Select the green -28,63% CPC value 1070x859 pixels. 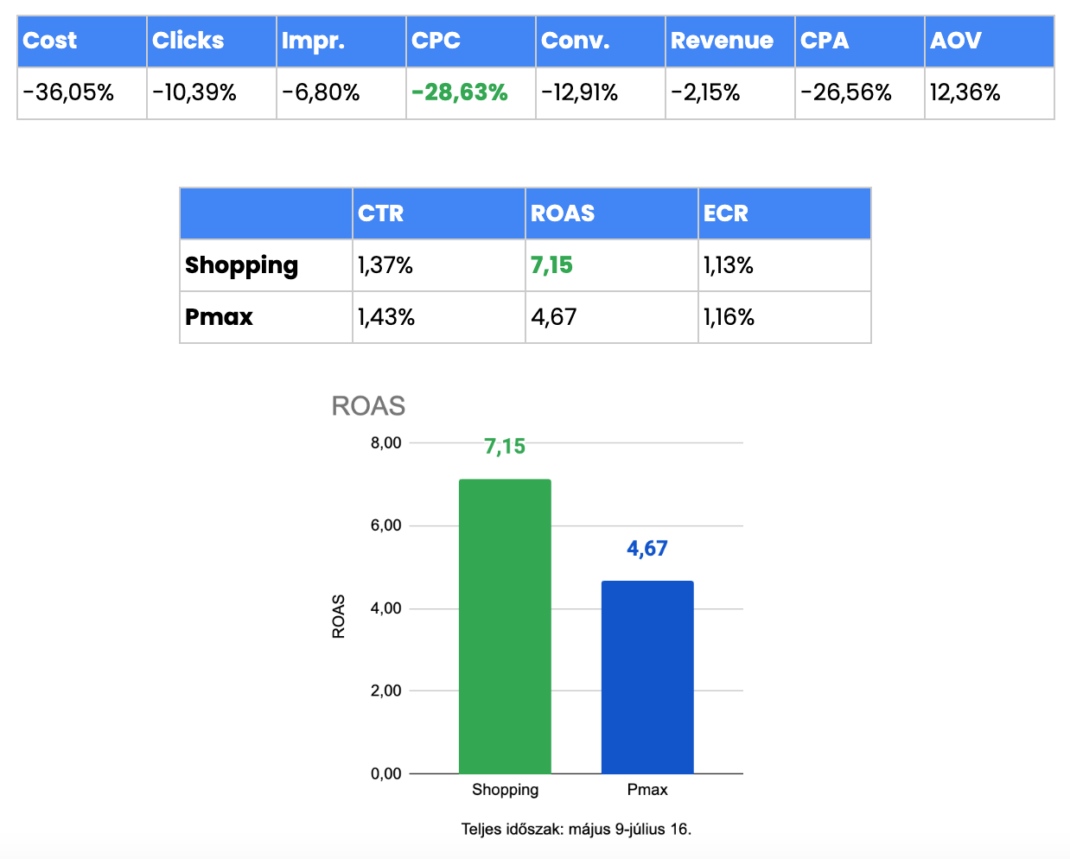pos(460,92)
